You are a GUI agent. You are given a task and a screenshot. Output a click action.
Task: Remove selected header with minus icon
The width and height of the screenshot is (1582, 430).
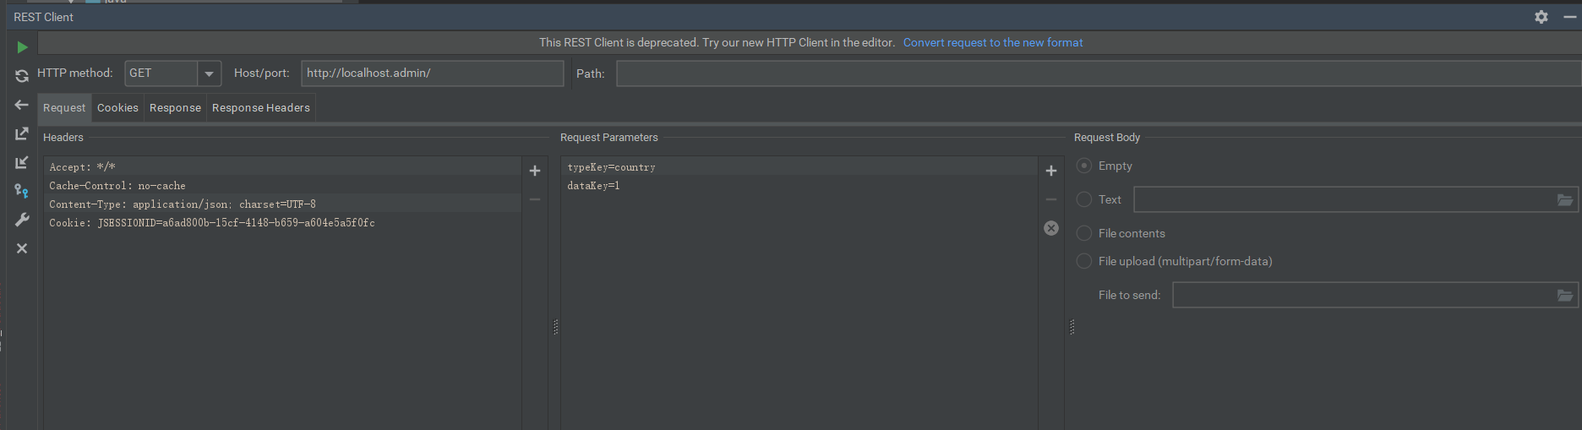pyautogui.click(x=535, y=199)
